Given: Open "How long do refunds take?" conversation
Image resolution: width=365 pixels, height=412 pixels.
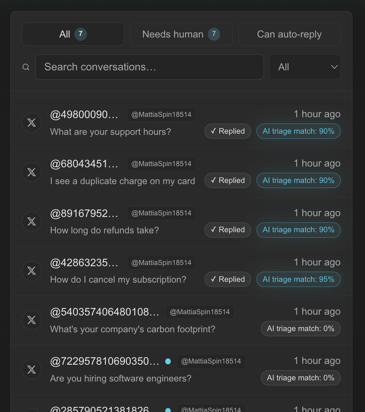Looking at the screenshot, I should [105, 231].
